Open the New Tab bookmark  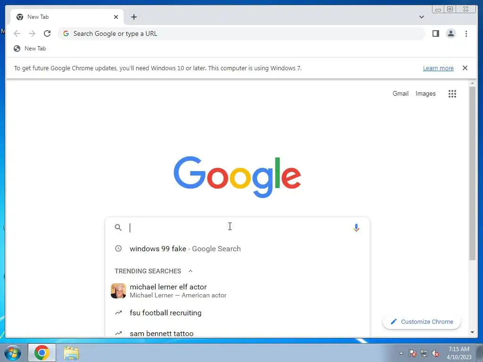click(x=30, y=49)
